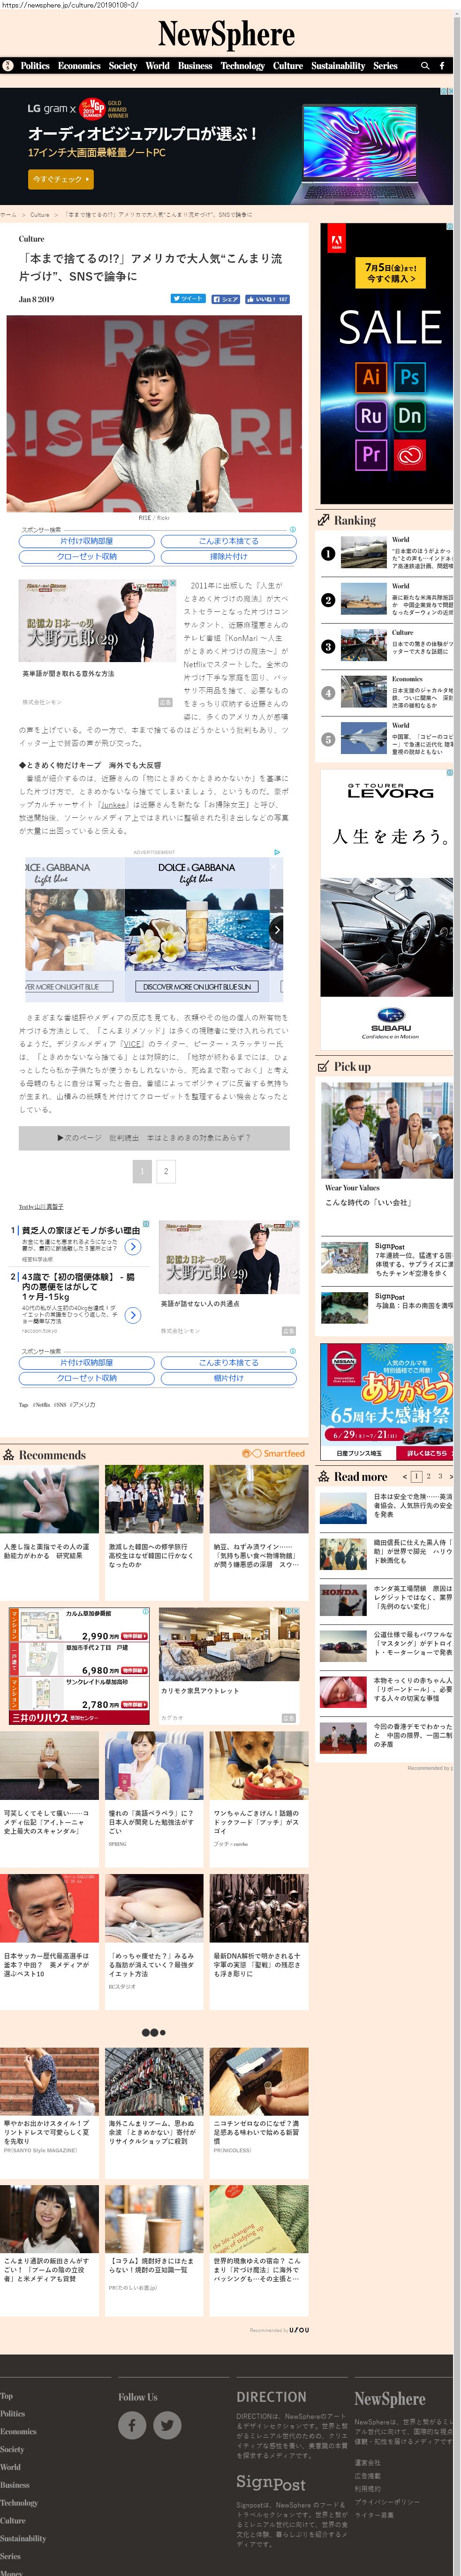Image resolution: width=461 pixels, height=2576 pixels.
Task: Go to previous Read more page arrow
Action: 405,1476
